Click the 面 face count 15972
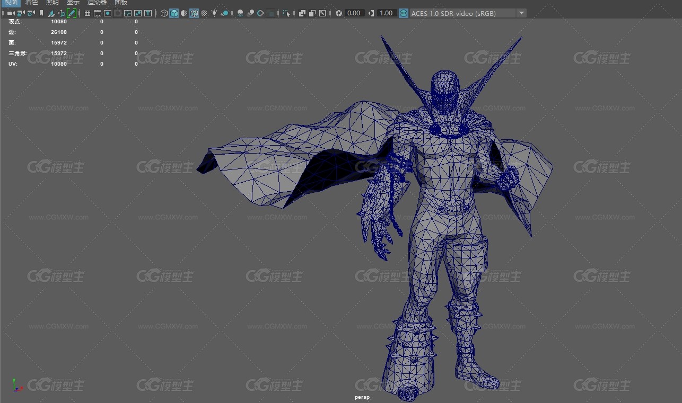This screenshot has width=682, height=403. point(59,43)
